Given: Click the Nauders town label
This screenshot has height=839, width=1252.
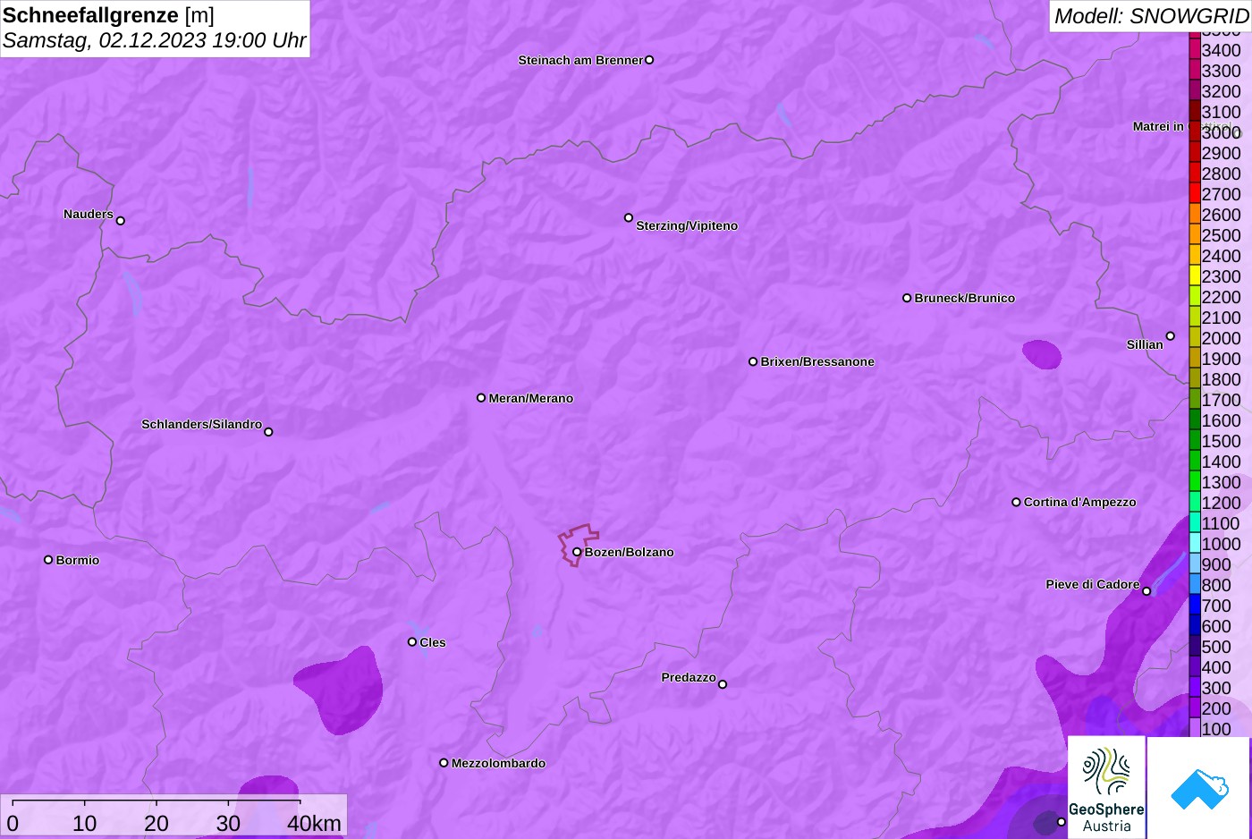Looking at the screenshot, I should 89,214.
